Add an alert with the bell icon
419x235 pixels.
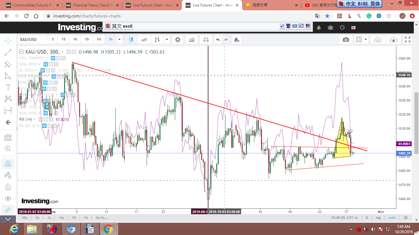(x=236, y=39)
